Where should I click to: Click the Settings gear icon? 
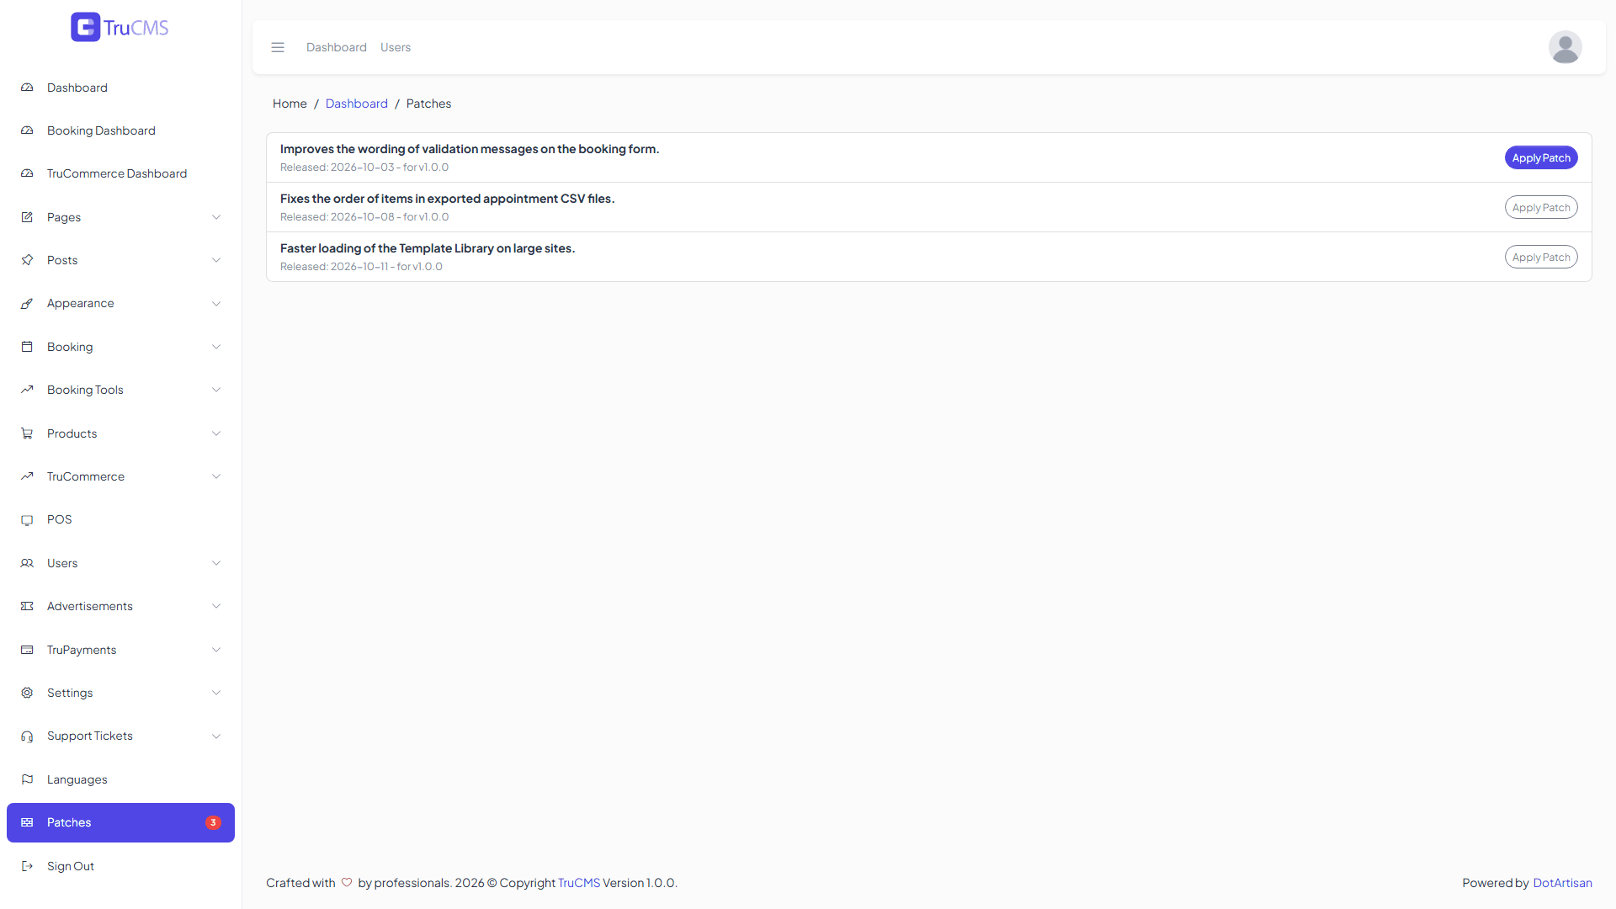[x=27, y=693]
